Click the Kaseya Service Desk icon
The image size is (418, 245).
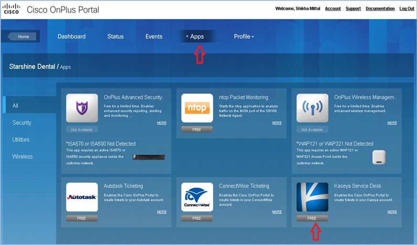pos(312,197)
